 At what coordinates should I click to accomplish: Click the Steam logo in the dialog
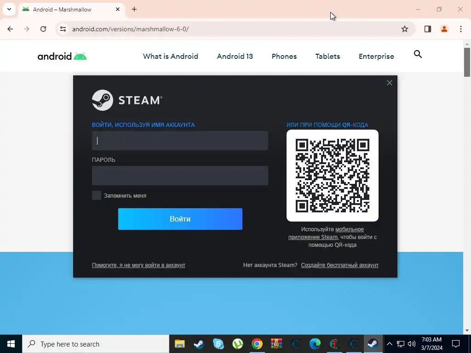(x=127, y=100)
